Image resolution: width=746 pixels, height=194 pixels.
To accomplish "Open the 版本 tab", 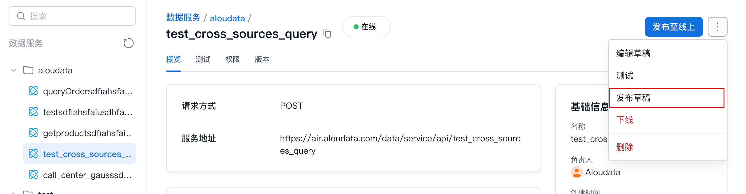I will coord(262,59).
